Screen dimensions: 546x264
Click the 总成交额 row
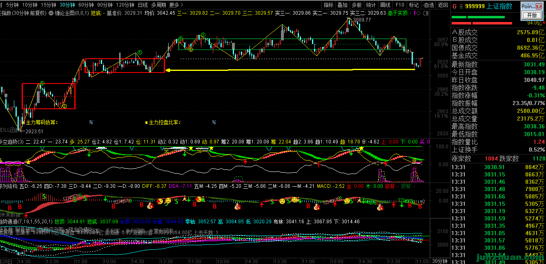coord(498,111)
